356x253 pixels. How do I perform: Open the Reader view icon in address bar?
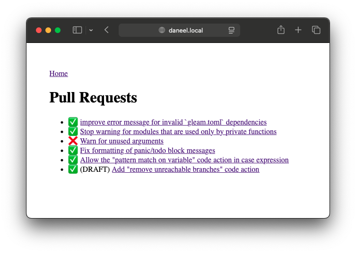pos(231,30)
